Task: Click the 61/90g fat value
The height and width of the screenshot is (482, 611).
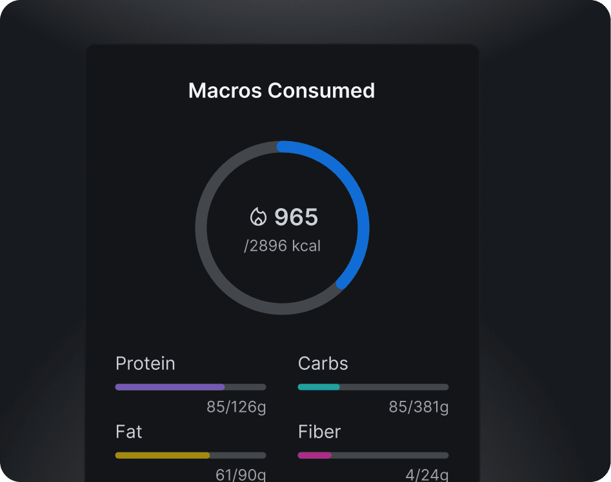Action: pos(241,476)
